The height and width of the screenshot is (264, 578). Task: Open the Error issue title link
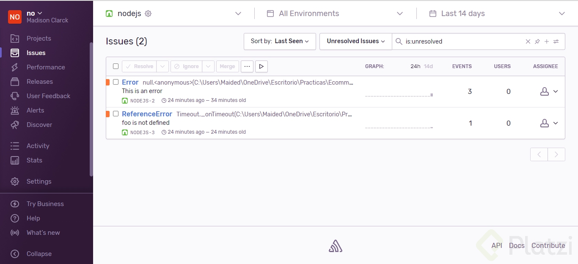point(130,82)
